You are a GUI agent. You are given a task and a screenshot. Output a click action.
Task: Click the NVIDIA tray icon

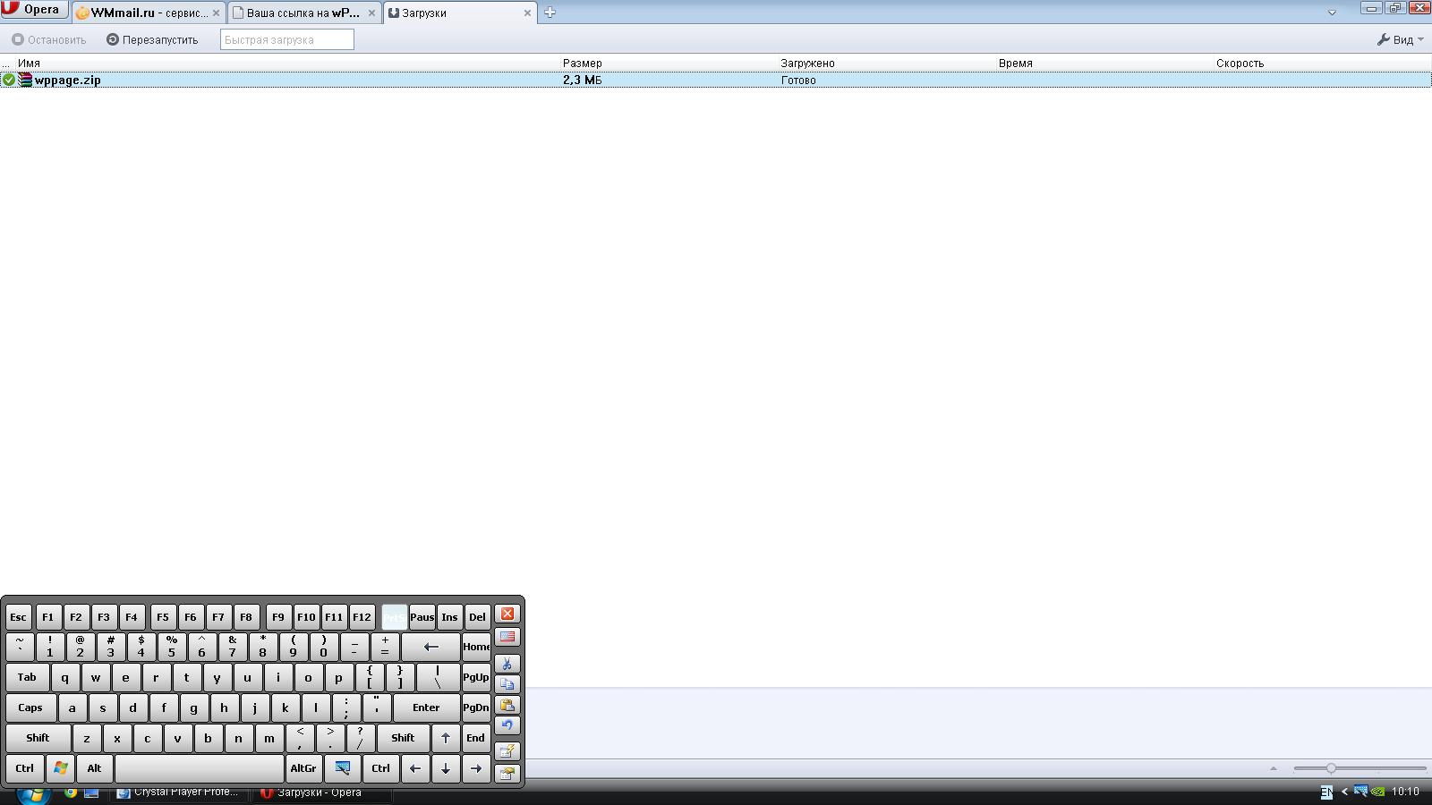pos(1378,792)
